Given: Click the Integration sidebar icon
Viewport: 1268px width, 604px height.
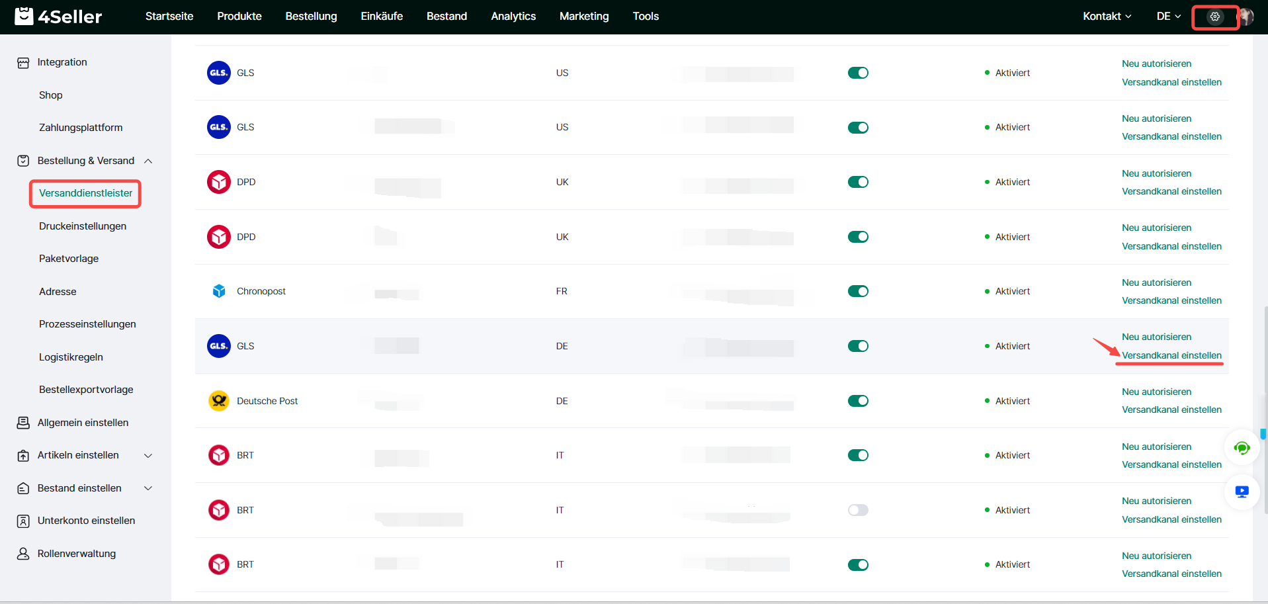Looking at the screenshot, I should [x=23, y=63].
